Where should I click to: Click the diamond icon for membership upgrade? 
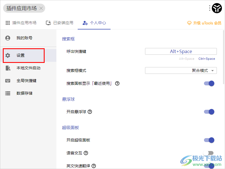[x=189, y=23]
